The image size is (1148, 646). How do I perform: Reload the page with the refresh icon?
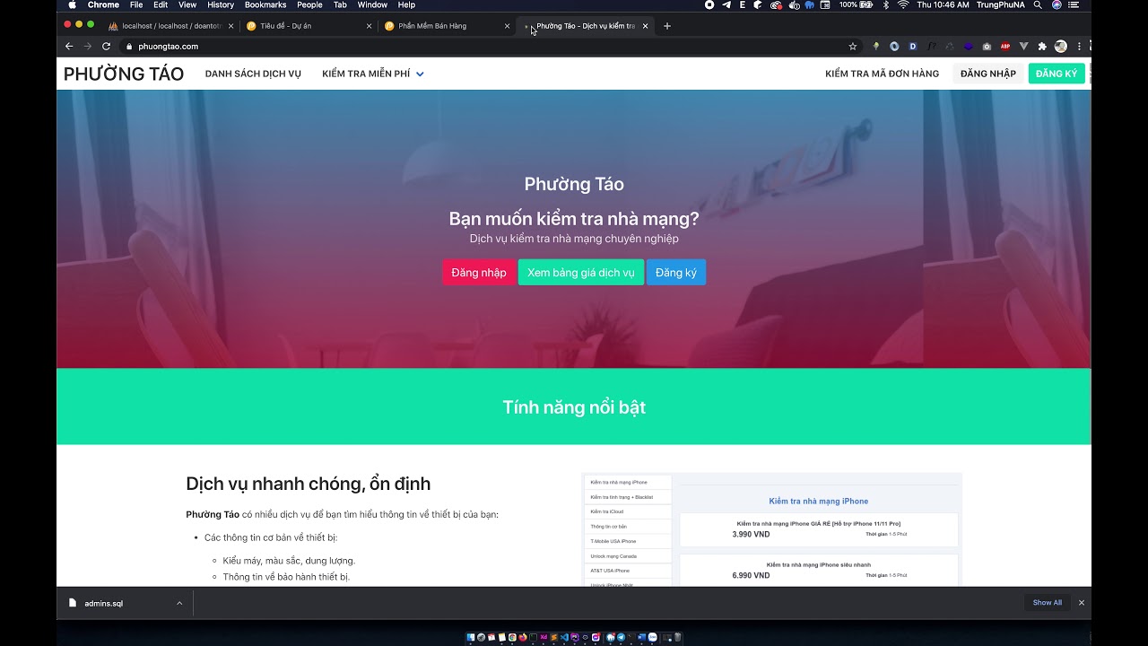(x=106, y=46)
